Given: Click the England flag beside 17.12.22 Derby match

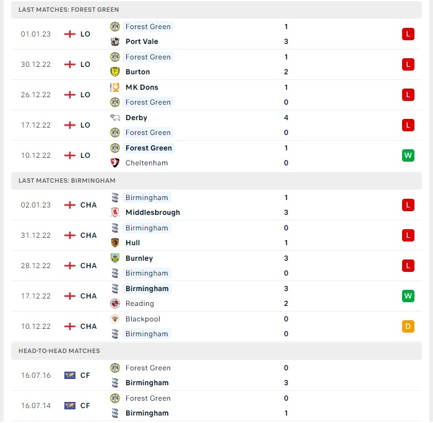Looking at the screenshot, I should click(70, 125).
